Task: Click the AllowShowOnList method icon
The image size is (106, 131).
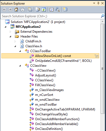Action: click(32, 56)
